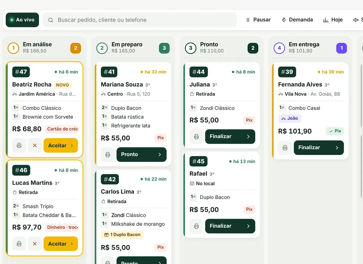Image resolution: width=363 pixels, height=264 pixels.
Task: Click the #45 order number badge
Action: 198,161
